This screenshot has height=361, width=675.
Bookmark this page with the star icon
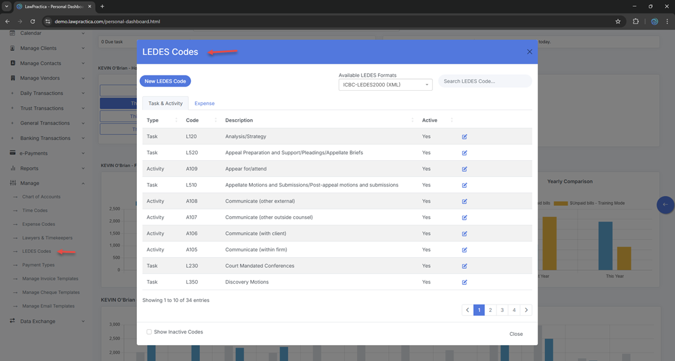pyautogui.click(x=618, y=21)
